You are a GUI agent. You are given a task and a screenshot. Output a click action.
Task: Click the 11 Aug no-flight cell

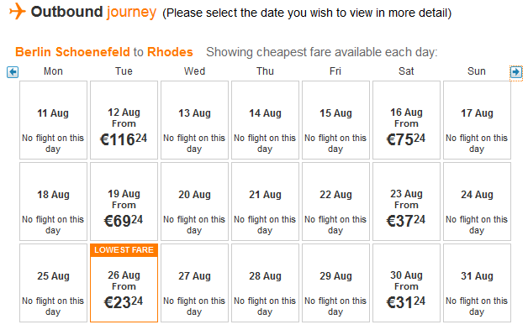click(x=53, y=120)
